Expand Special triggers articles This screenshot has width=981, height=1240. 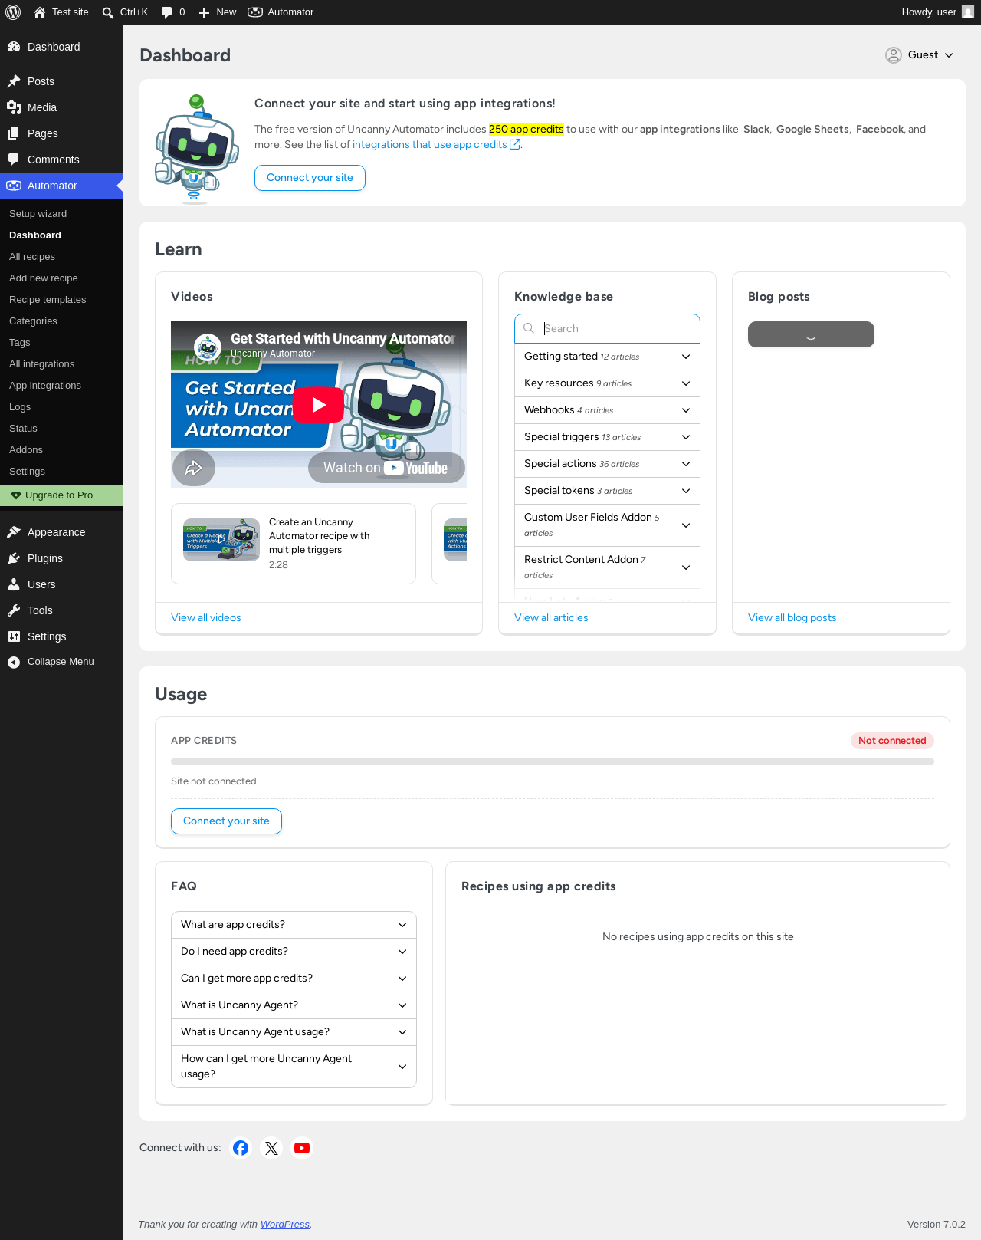pos(607,437)
